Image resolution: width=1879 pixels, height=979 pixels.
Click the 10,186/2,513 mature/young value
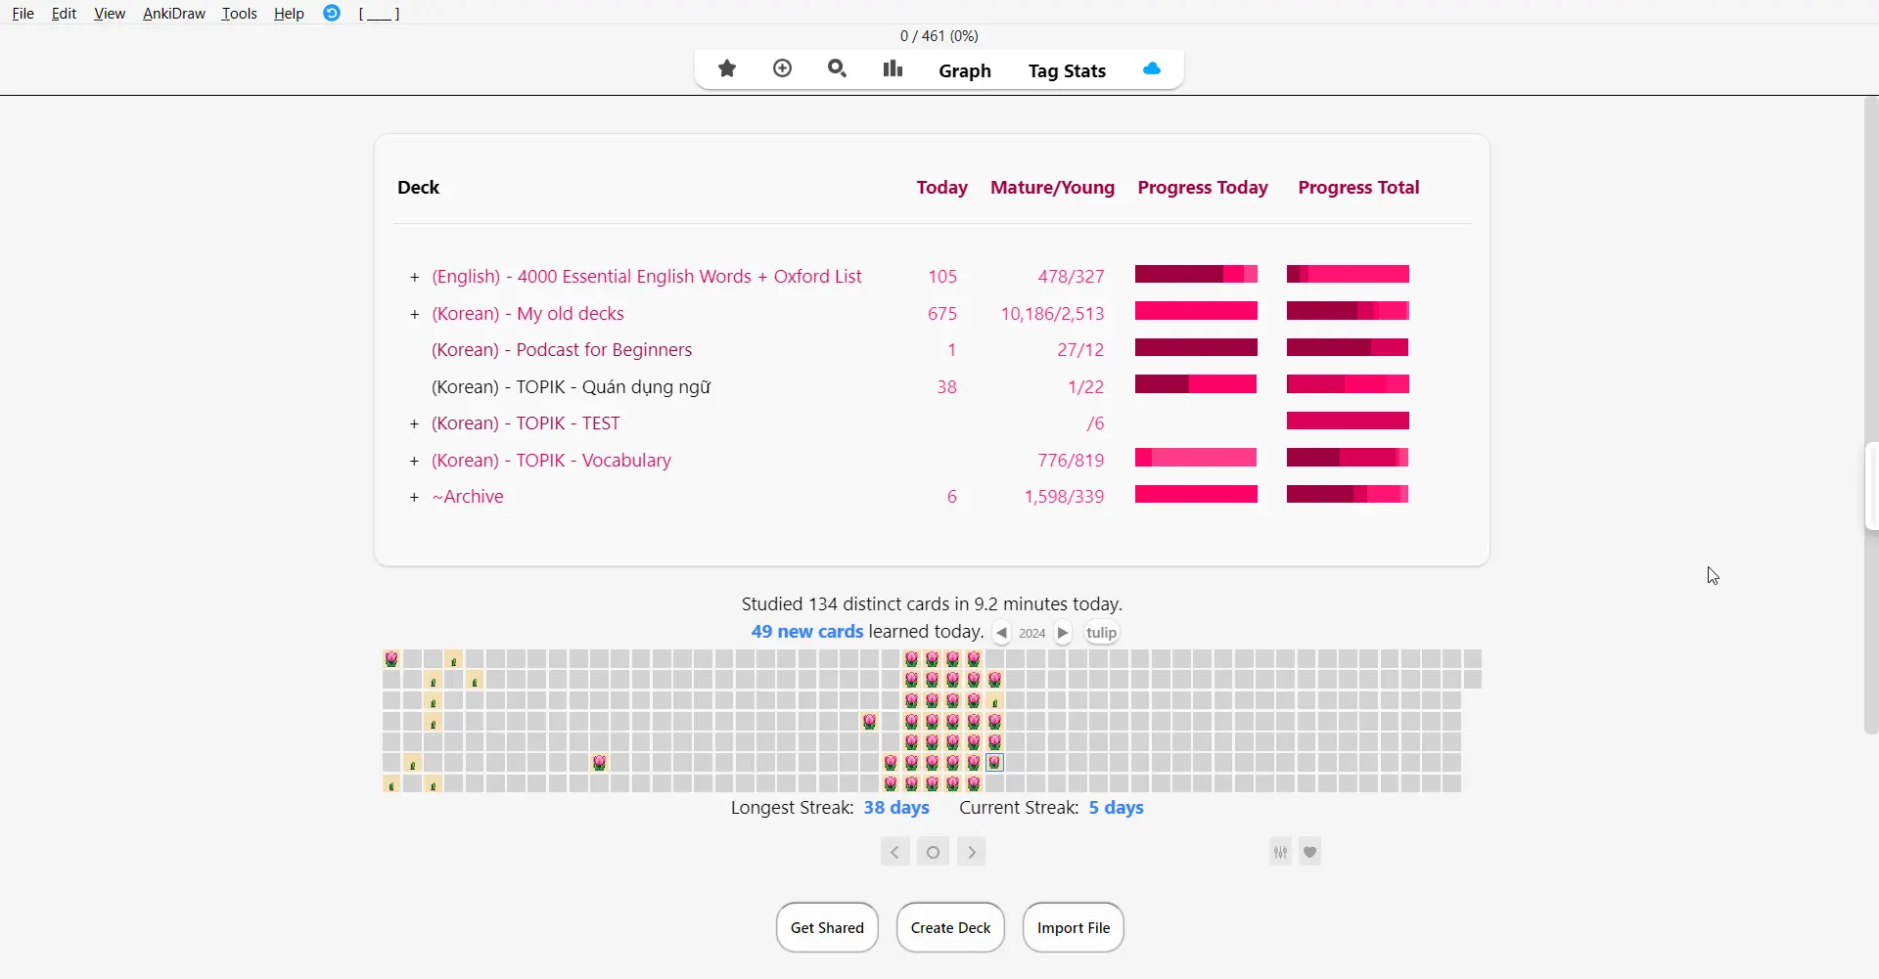point(1052,314)
